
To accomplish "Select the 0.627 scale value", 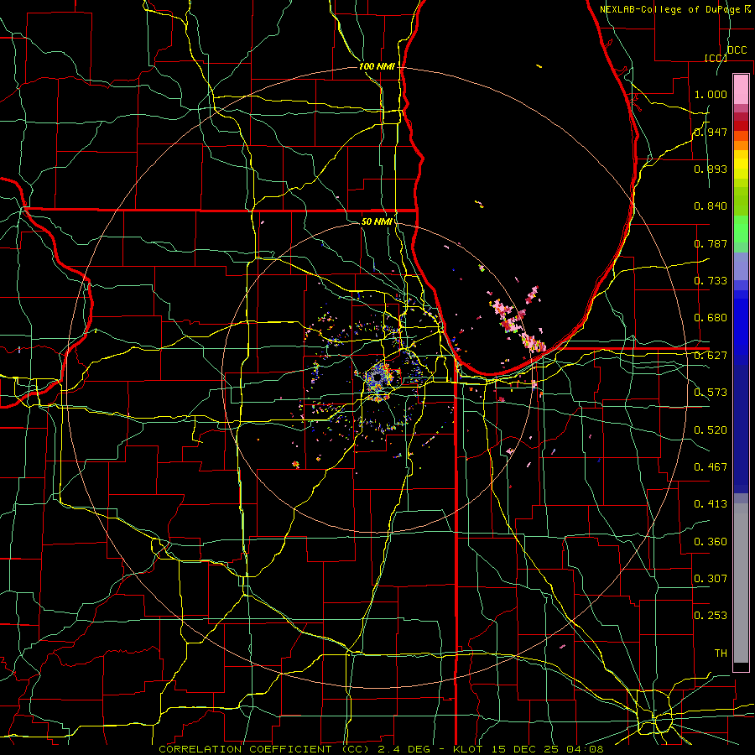I will pyautogui.click(x=711, y=356).
